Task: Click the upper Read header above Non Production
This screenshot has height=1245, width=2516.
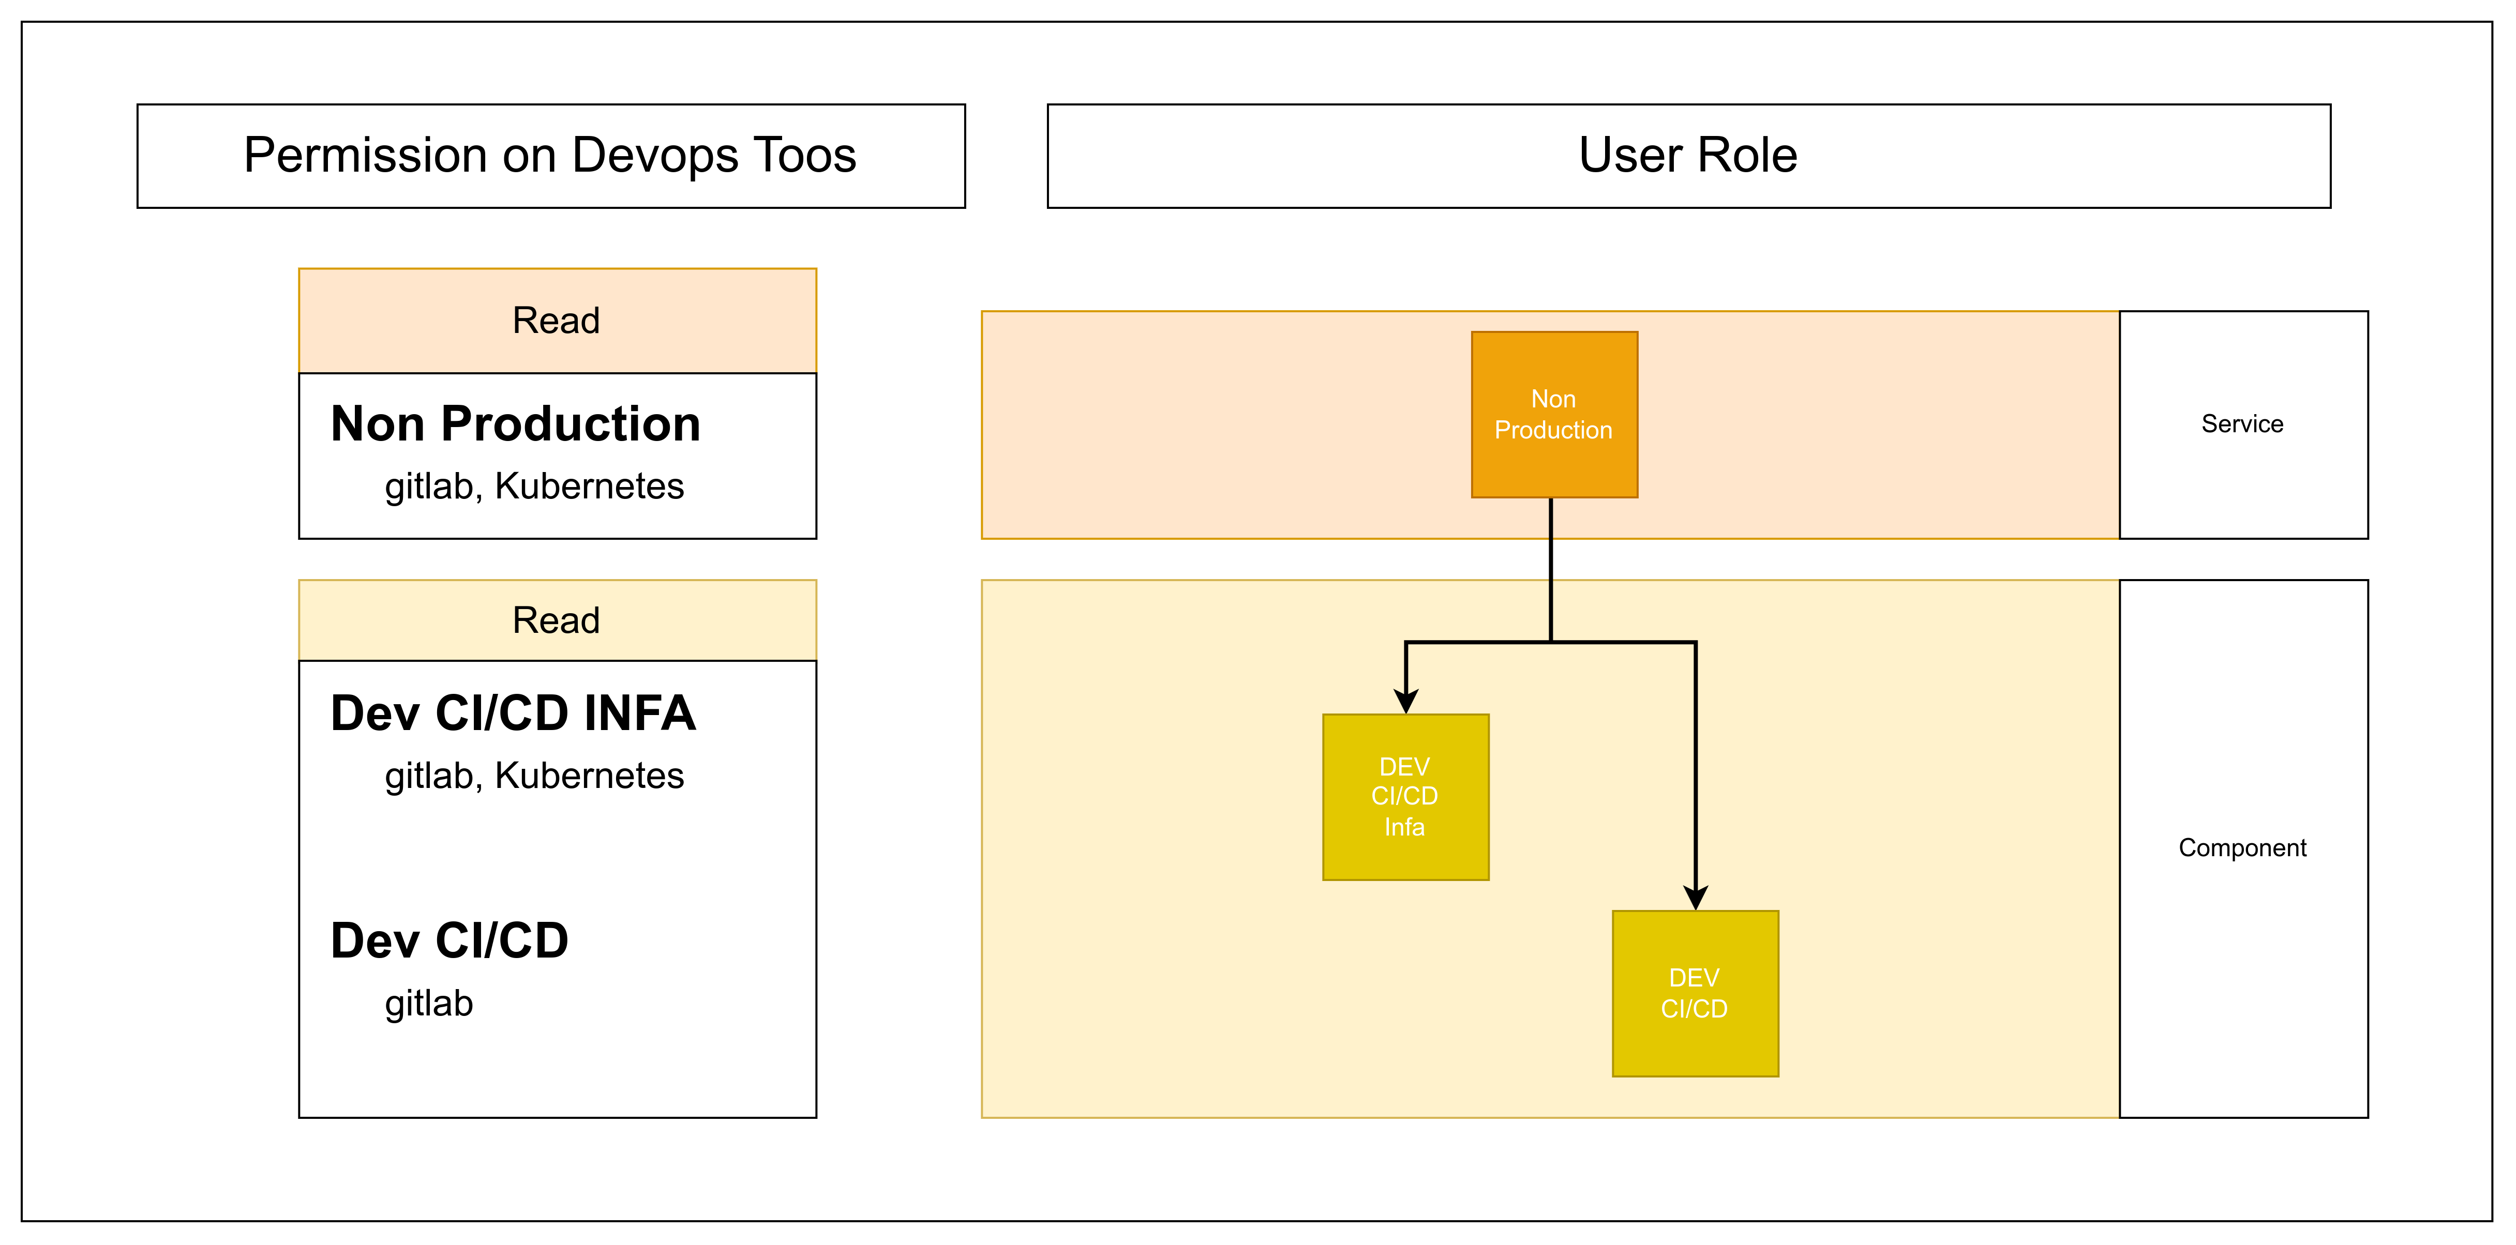Action: [x=558, y=320]
